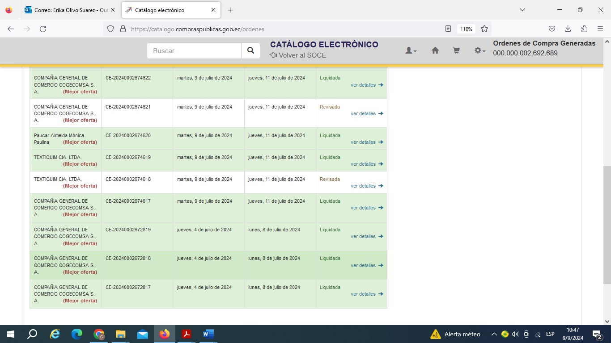Viewport: 611px width, 343px height.
Task: Click the 110% zoom level indicator
Action: click(466, 29)
